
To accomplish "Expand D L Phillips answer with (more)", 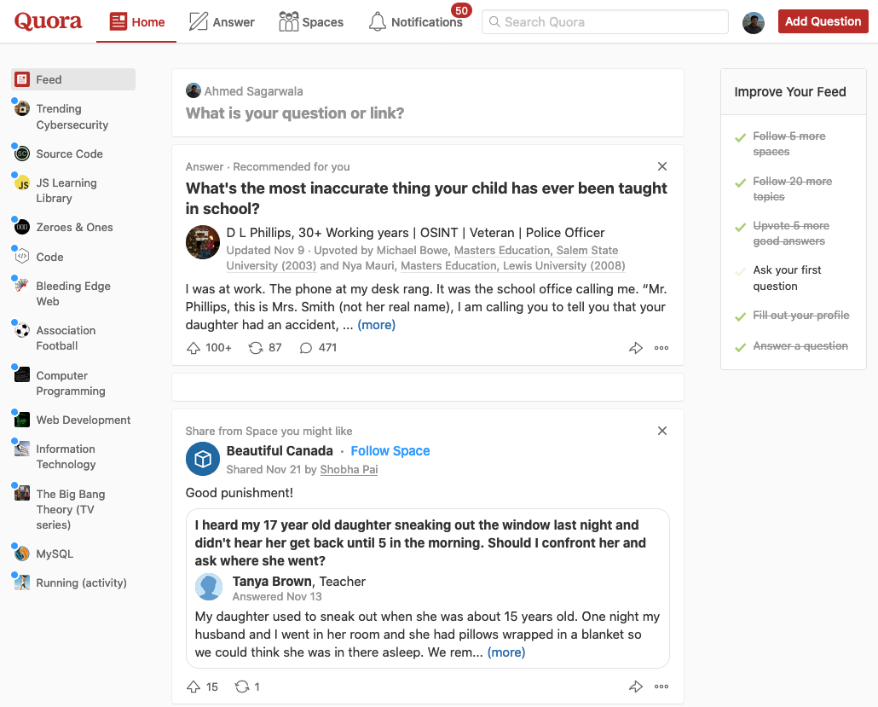I will pos(376,325).
